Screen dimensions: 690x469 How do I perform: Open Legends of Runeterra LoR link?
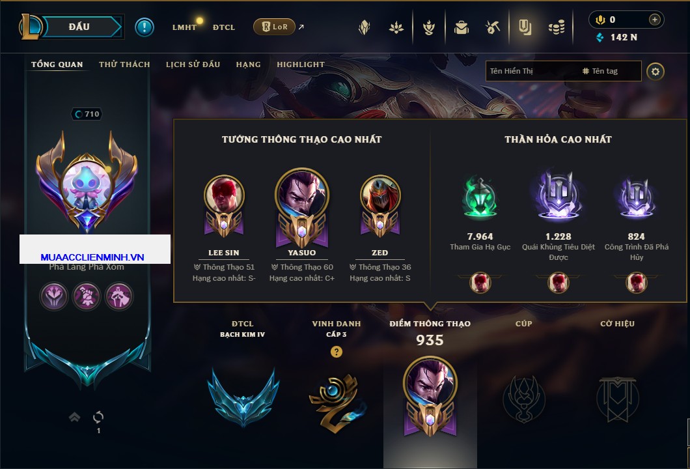274,27
